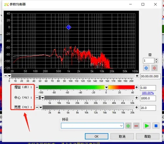164x144 pixels.
Task: Minimize the 参数均衡器 window
Action: (x=131, y=4)
